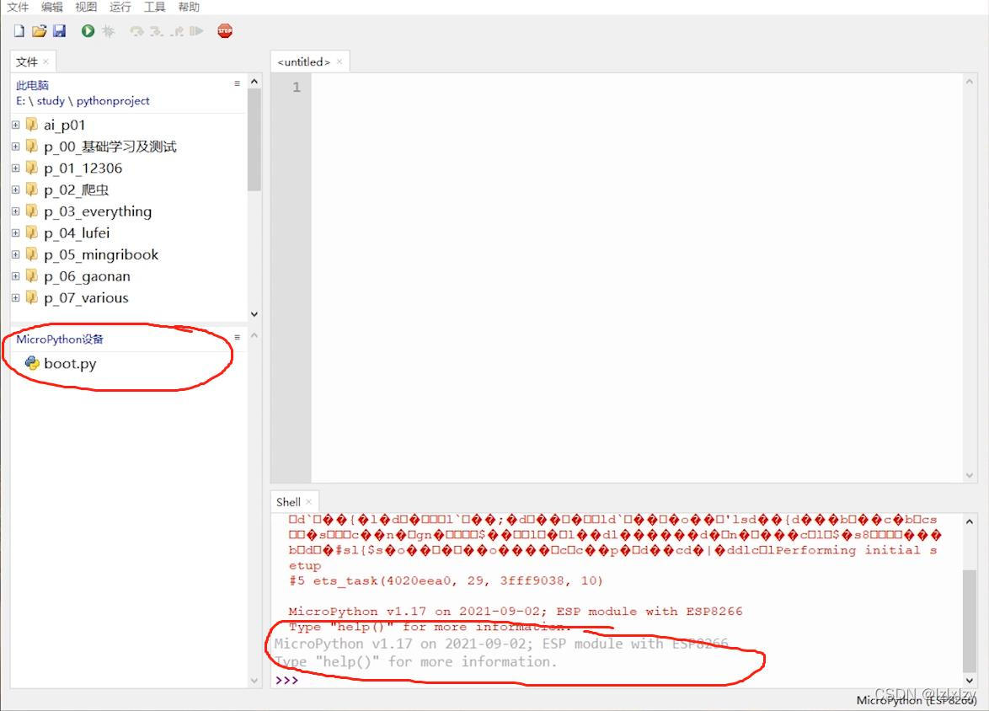Click the Resume debugging icon
The height and width of the screenshot is (711, 989).
(x=197, y=31)
